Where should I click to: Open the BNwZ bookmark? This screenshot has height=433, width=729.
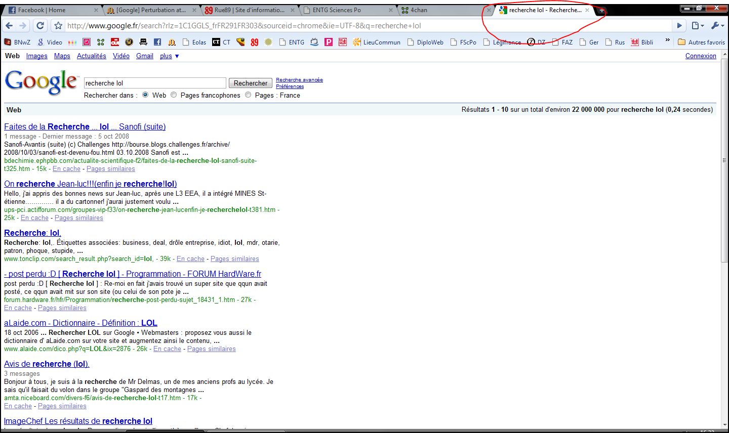pos(18,42)
